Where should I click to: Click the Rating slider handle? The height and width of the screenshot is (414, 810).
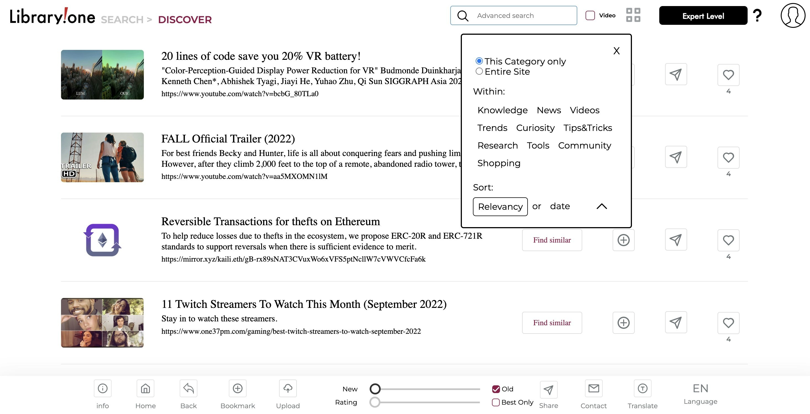(375, 402)
